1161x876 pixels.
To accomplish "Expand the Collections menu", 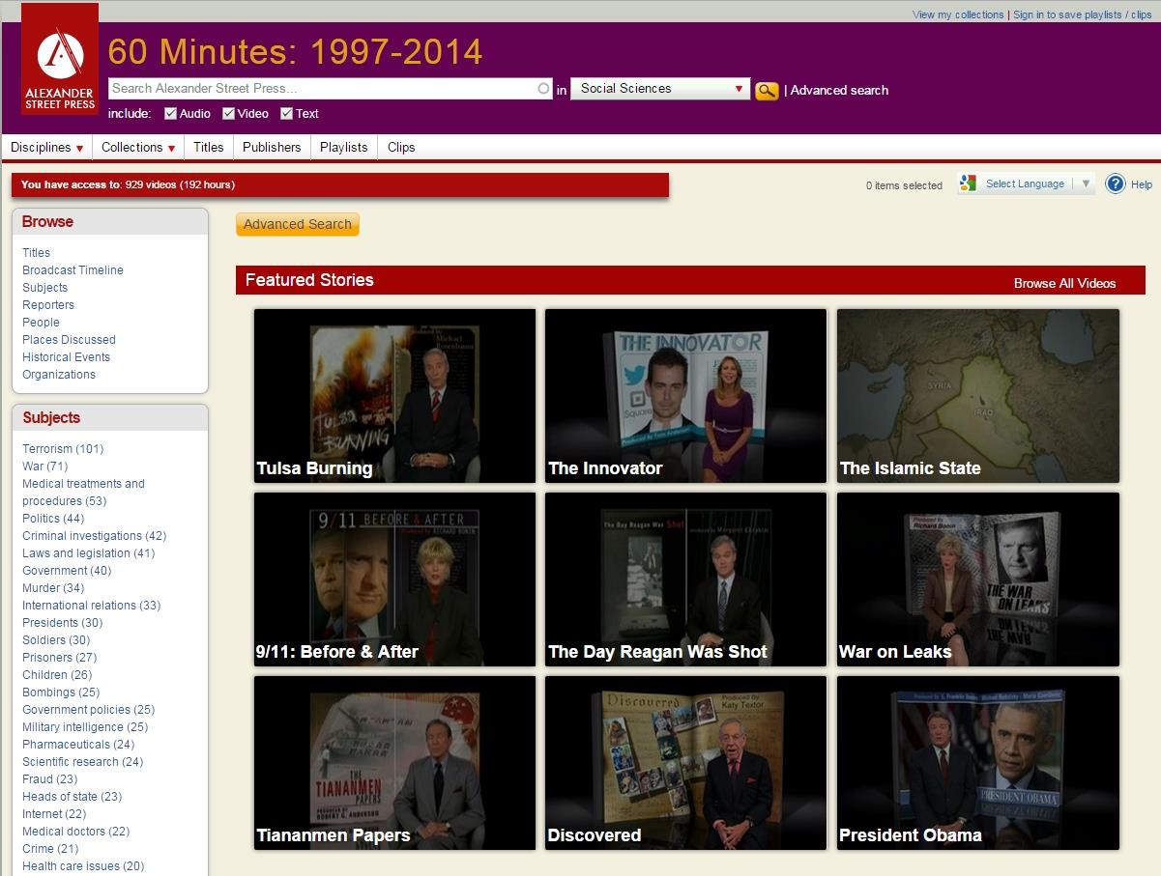I will tap(138, 148).
